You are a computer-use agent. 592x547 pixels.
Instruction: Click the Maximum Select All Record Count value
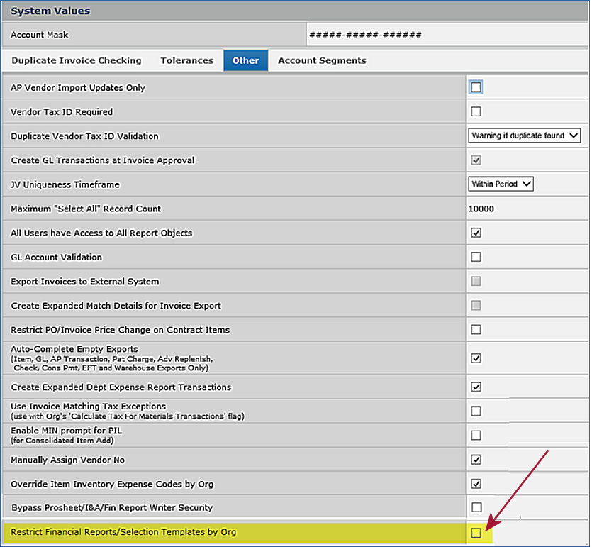point(481,209)
